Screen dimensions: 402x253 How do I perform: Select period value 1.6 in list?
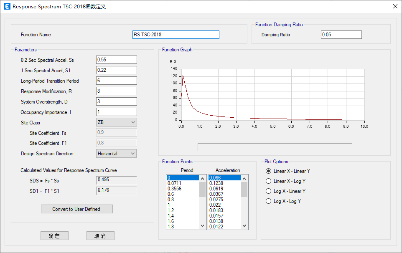click(x=183, y=221)
